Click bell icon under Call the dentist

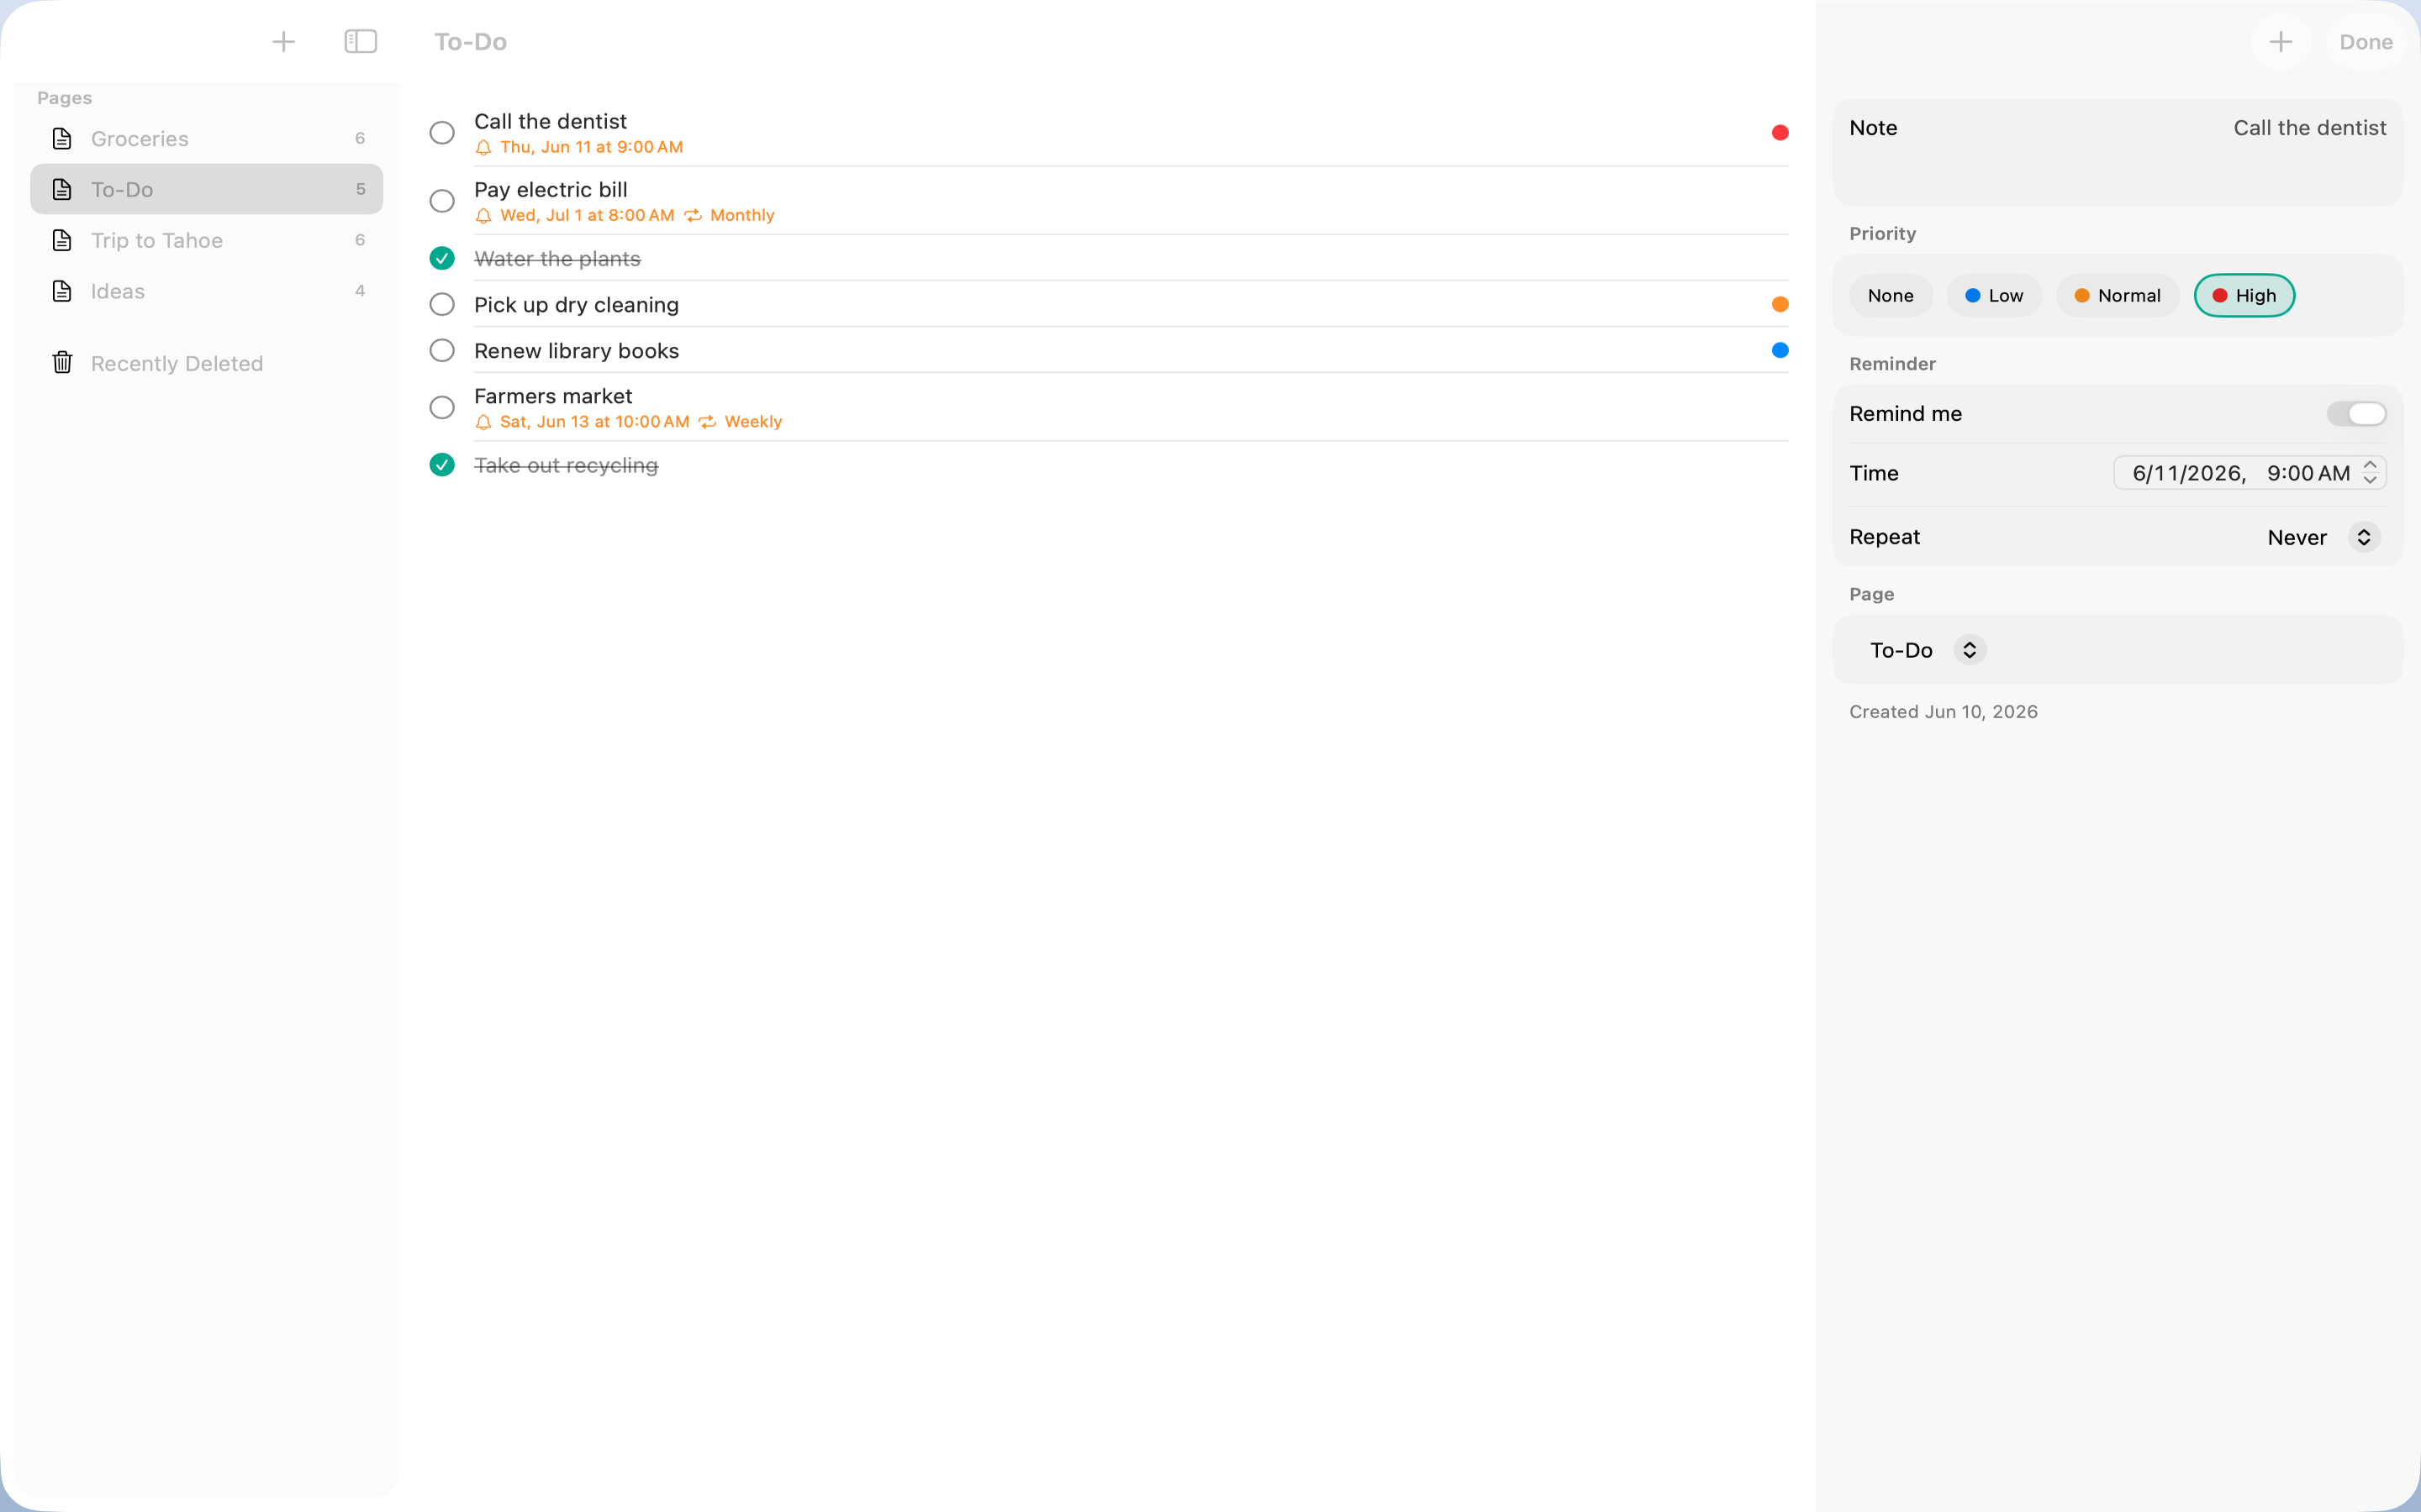point(483,148)
